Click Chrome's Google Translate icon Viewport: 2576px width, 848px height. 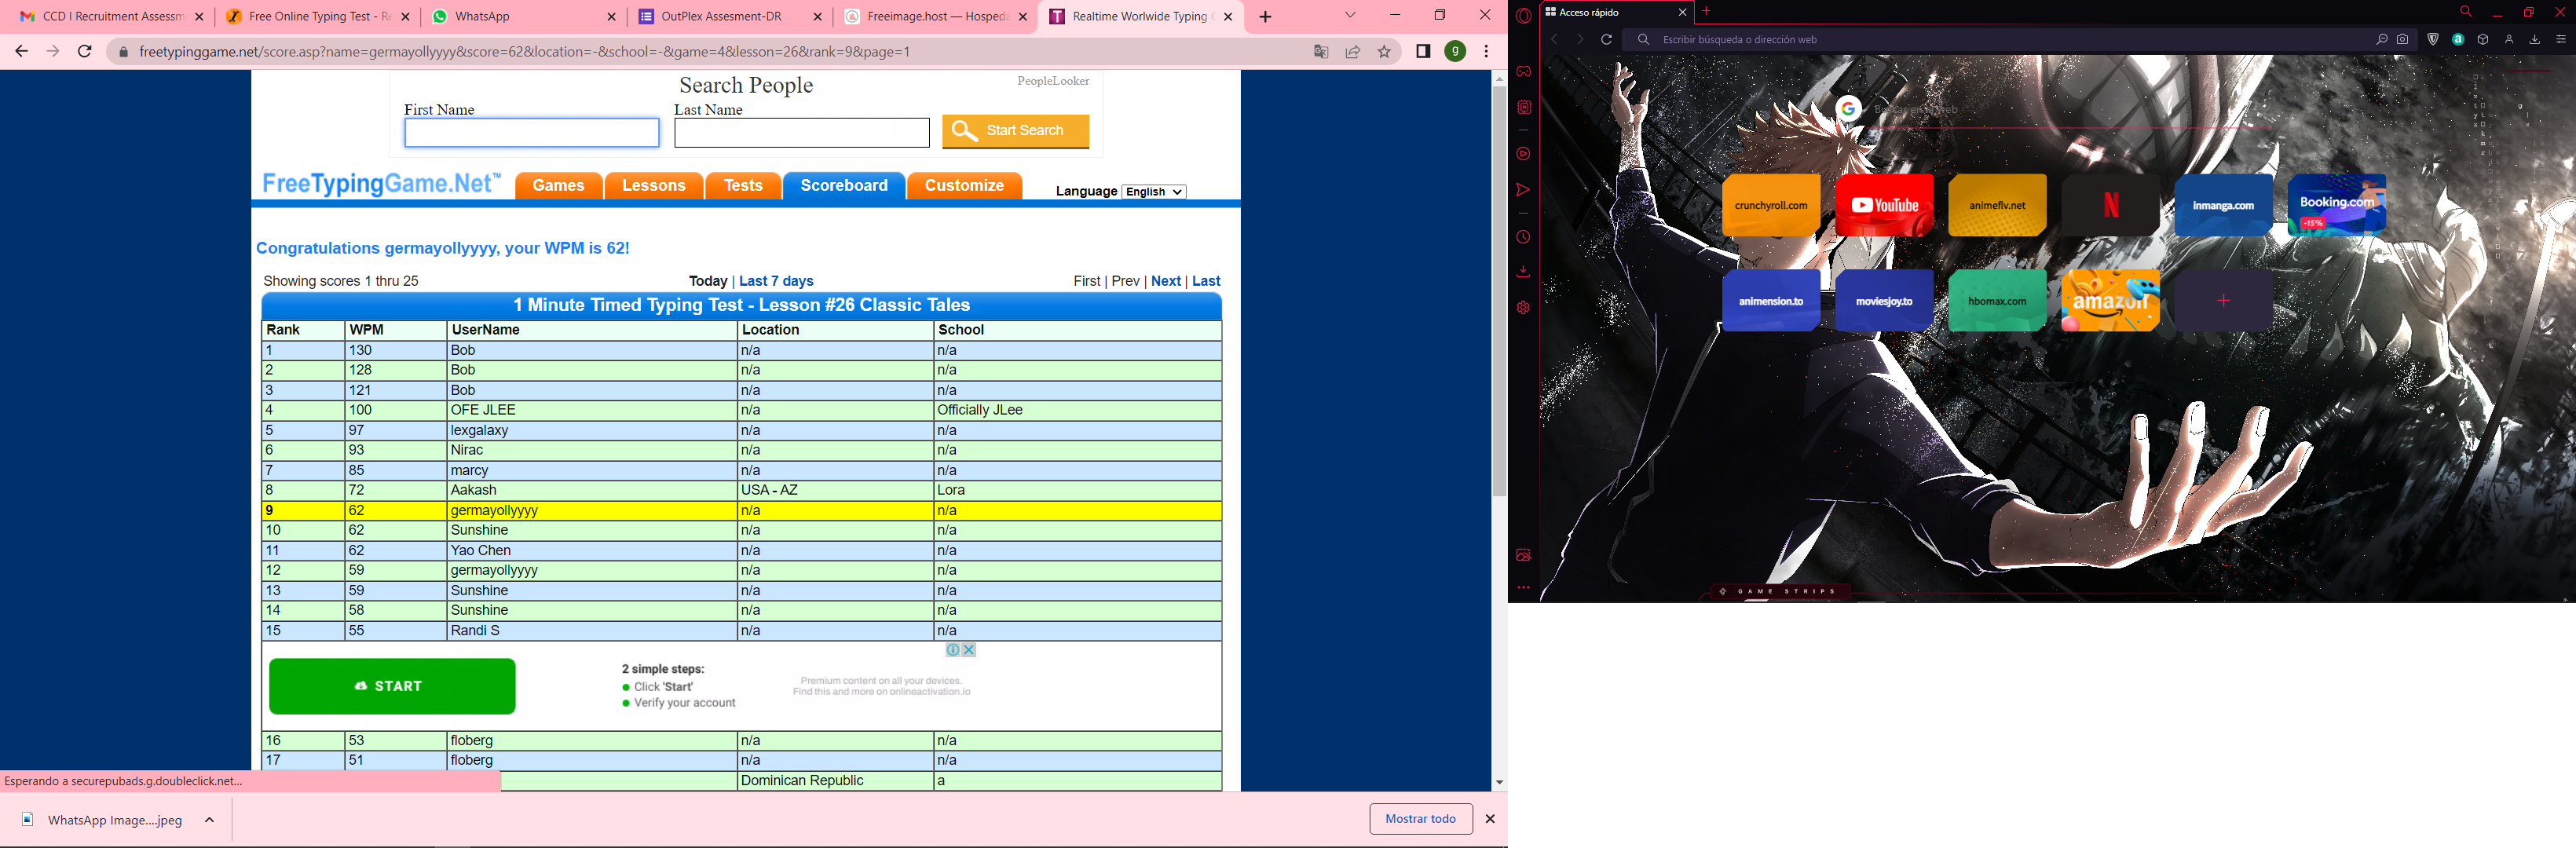1320,52
